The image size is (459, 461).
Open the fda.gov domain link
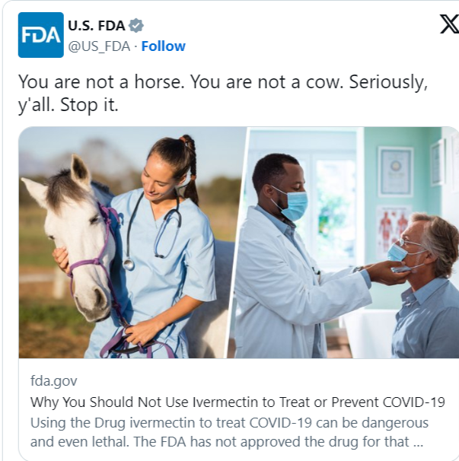54,381
